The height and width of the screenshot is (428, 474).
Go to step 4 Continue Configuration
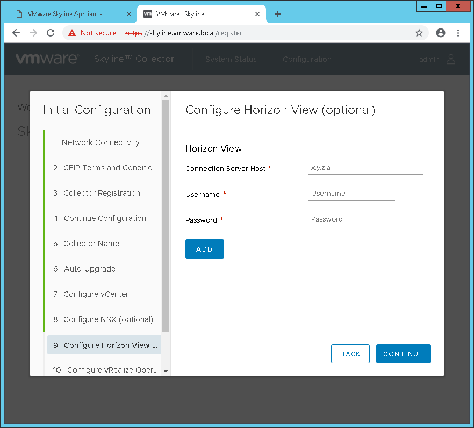click(x=103, y=218)
